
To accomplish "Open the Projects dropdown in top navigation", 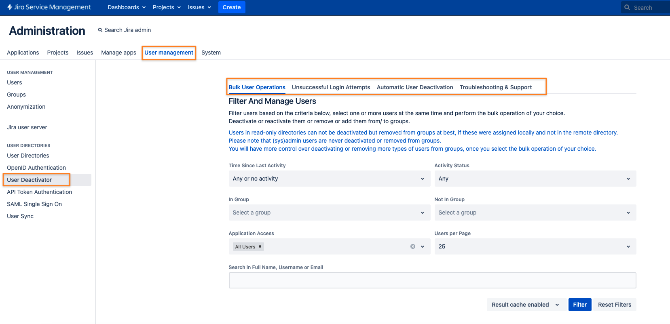I will coord(167,7).
